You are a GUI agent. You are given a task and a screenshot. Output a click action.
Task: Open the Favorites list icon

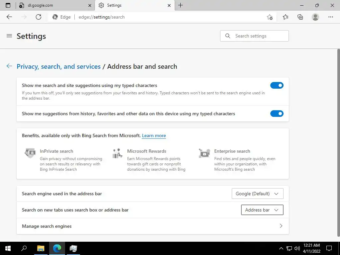click(x=286, y=17)
